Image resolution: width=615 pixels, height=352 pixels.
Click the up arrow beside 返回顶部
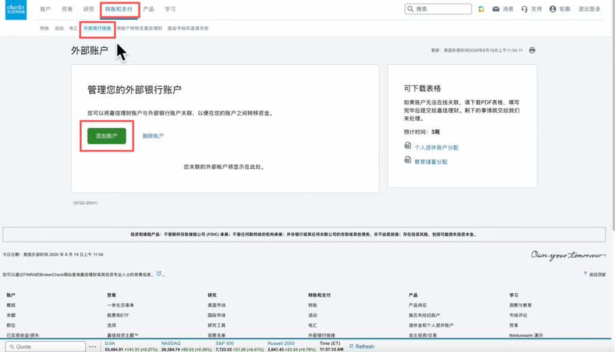pyautogui.click(x=585, y=273)
